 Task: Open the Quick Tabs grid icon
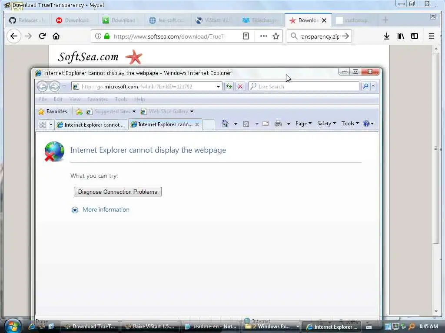pyautogui.click(x=43, y=124)
